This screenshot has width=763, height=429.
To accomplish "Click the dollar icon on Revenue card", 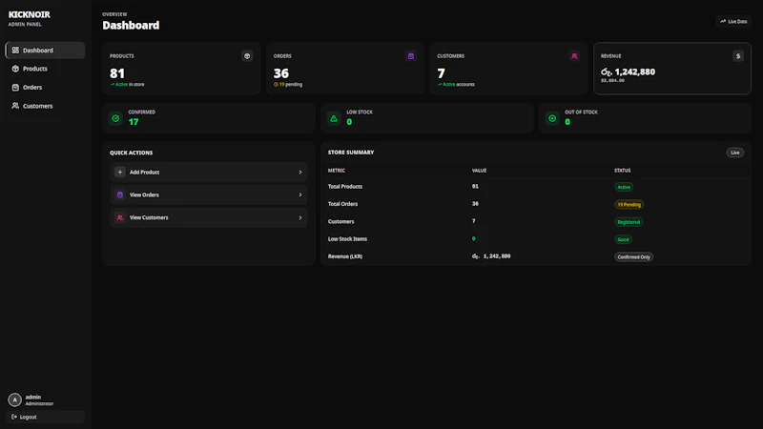I will [737, 56].
